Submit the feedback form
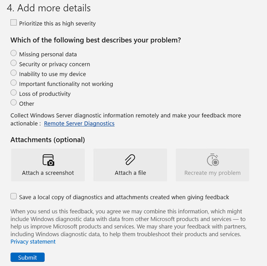The width and height of the screenshot is (267, 266). click(27, 257)
